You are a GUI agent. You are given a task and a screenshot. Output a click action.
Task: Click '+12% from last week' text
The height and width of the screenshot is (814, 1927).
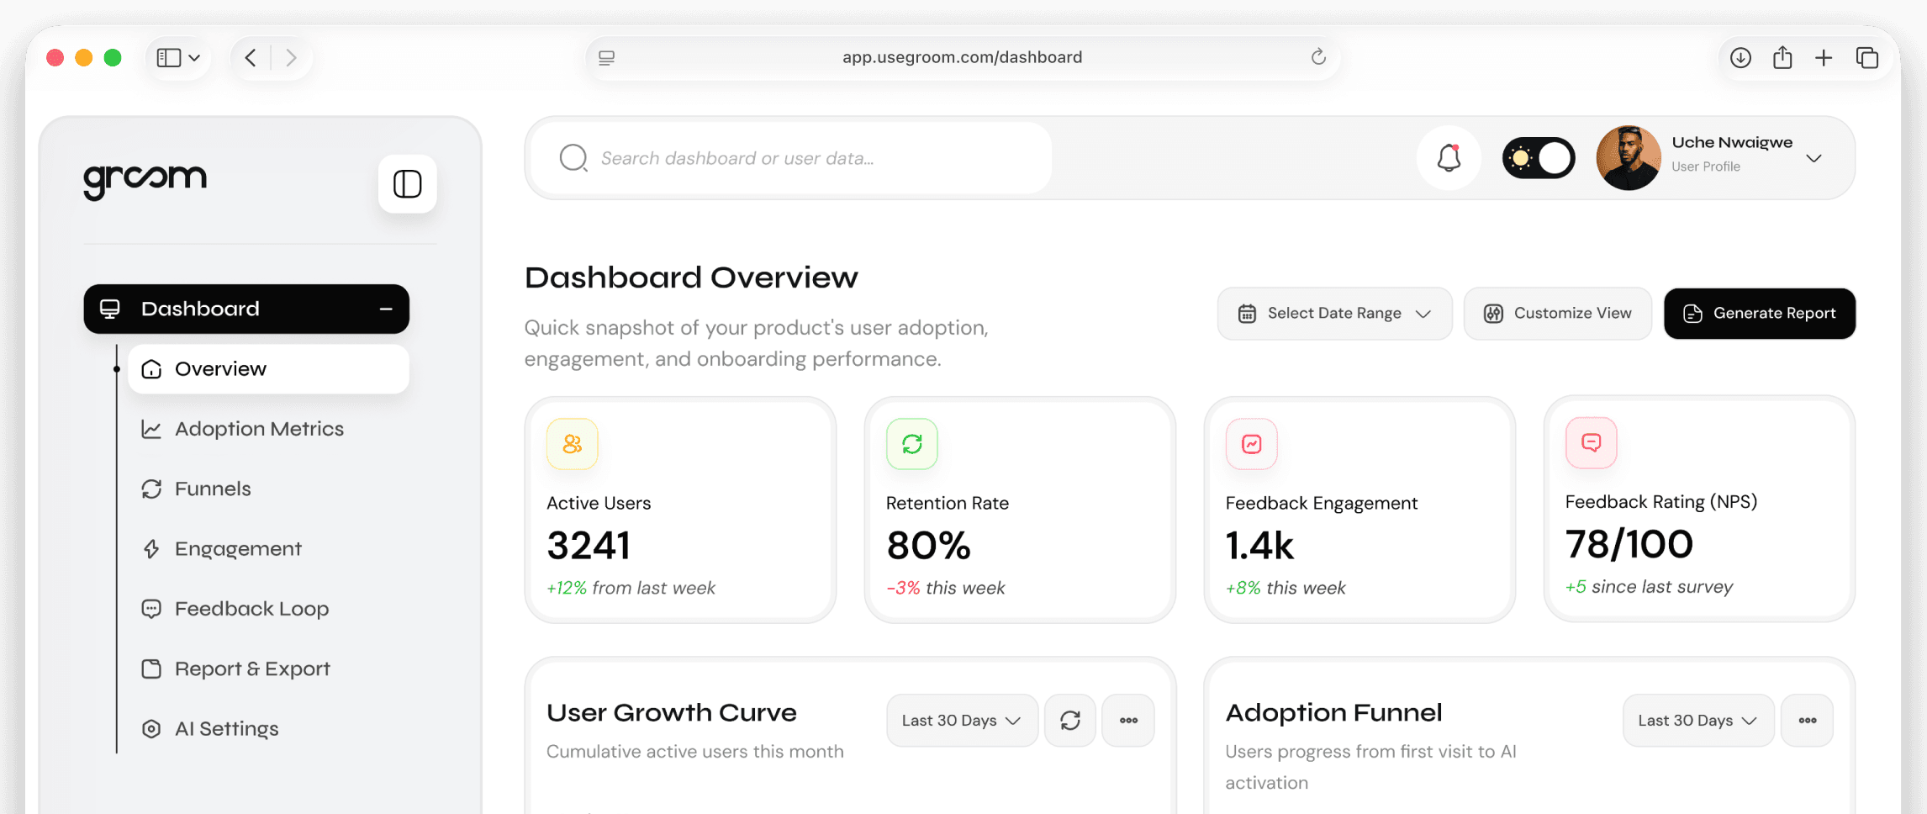pos(631,588)
